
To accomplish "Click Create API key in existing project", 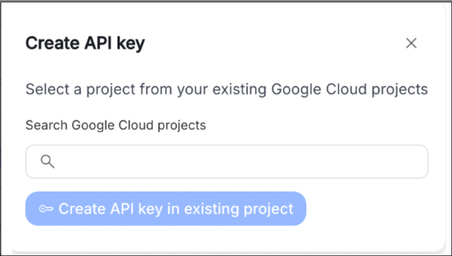I will coord(166,209).
